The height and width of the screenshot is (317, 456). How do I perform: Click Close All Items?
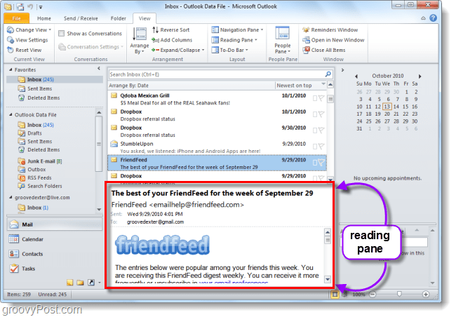tap(324, 50)
